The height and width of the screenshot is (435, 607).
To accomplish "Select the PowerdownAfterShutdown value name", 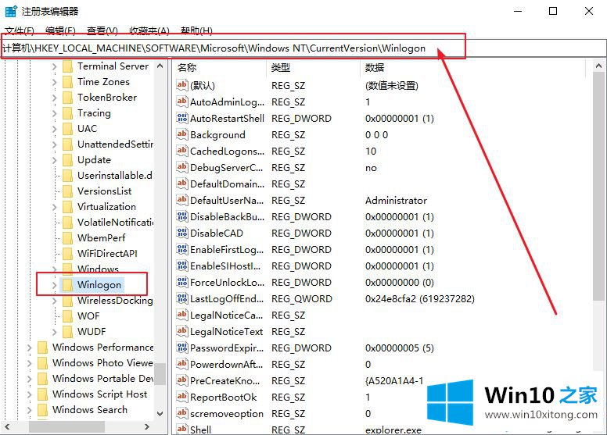I will point(227,364).
